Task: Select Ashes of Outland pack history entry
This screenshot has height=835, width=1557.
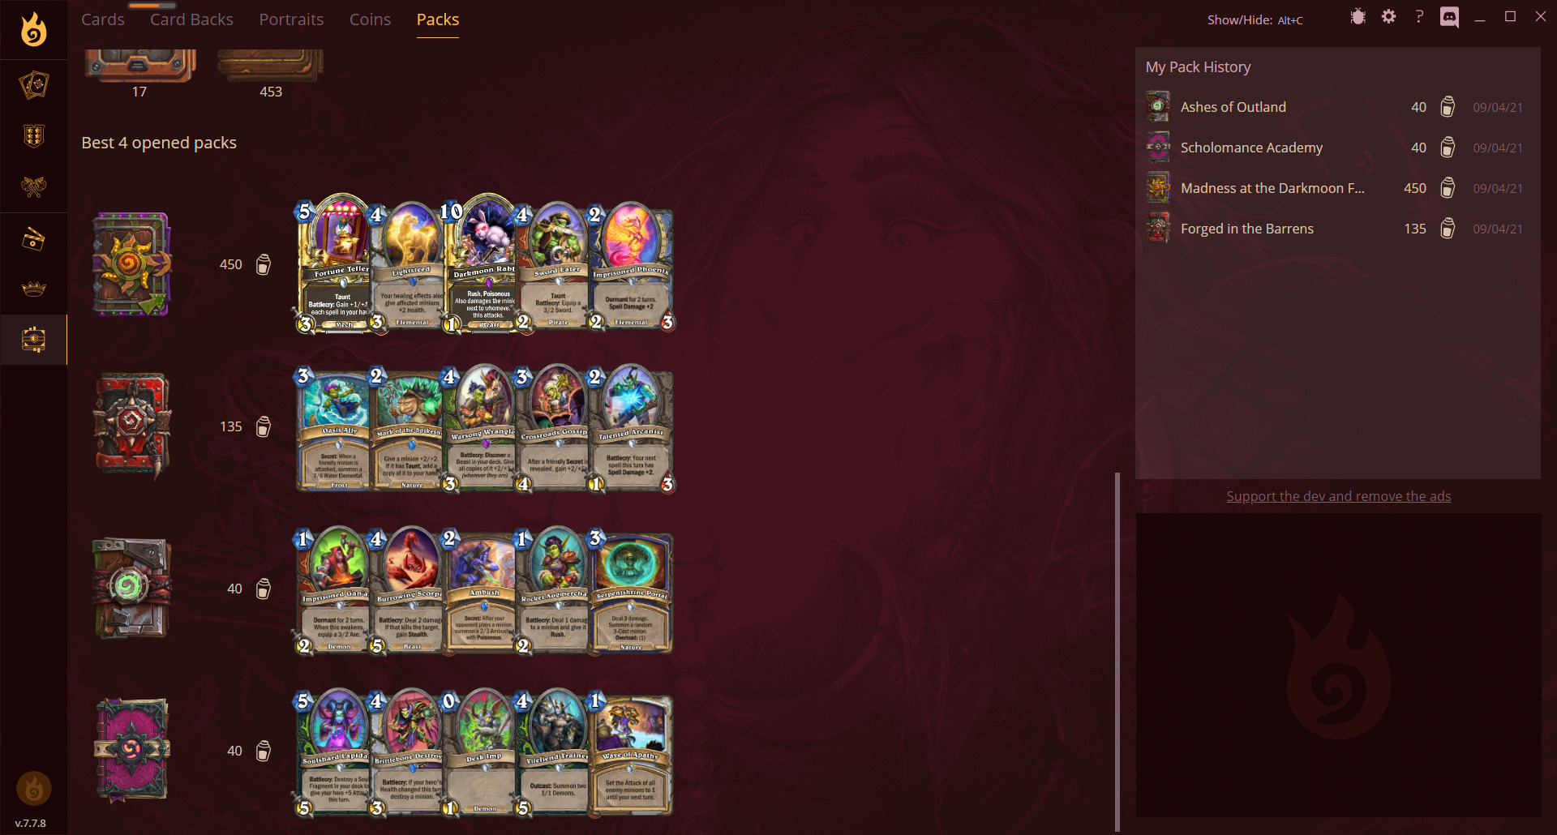Action: tap(1336, 107)
